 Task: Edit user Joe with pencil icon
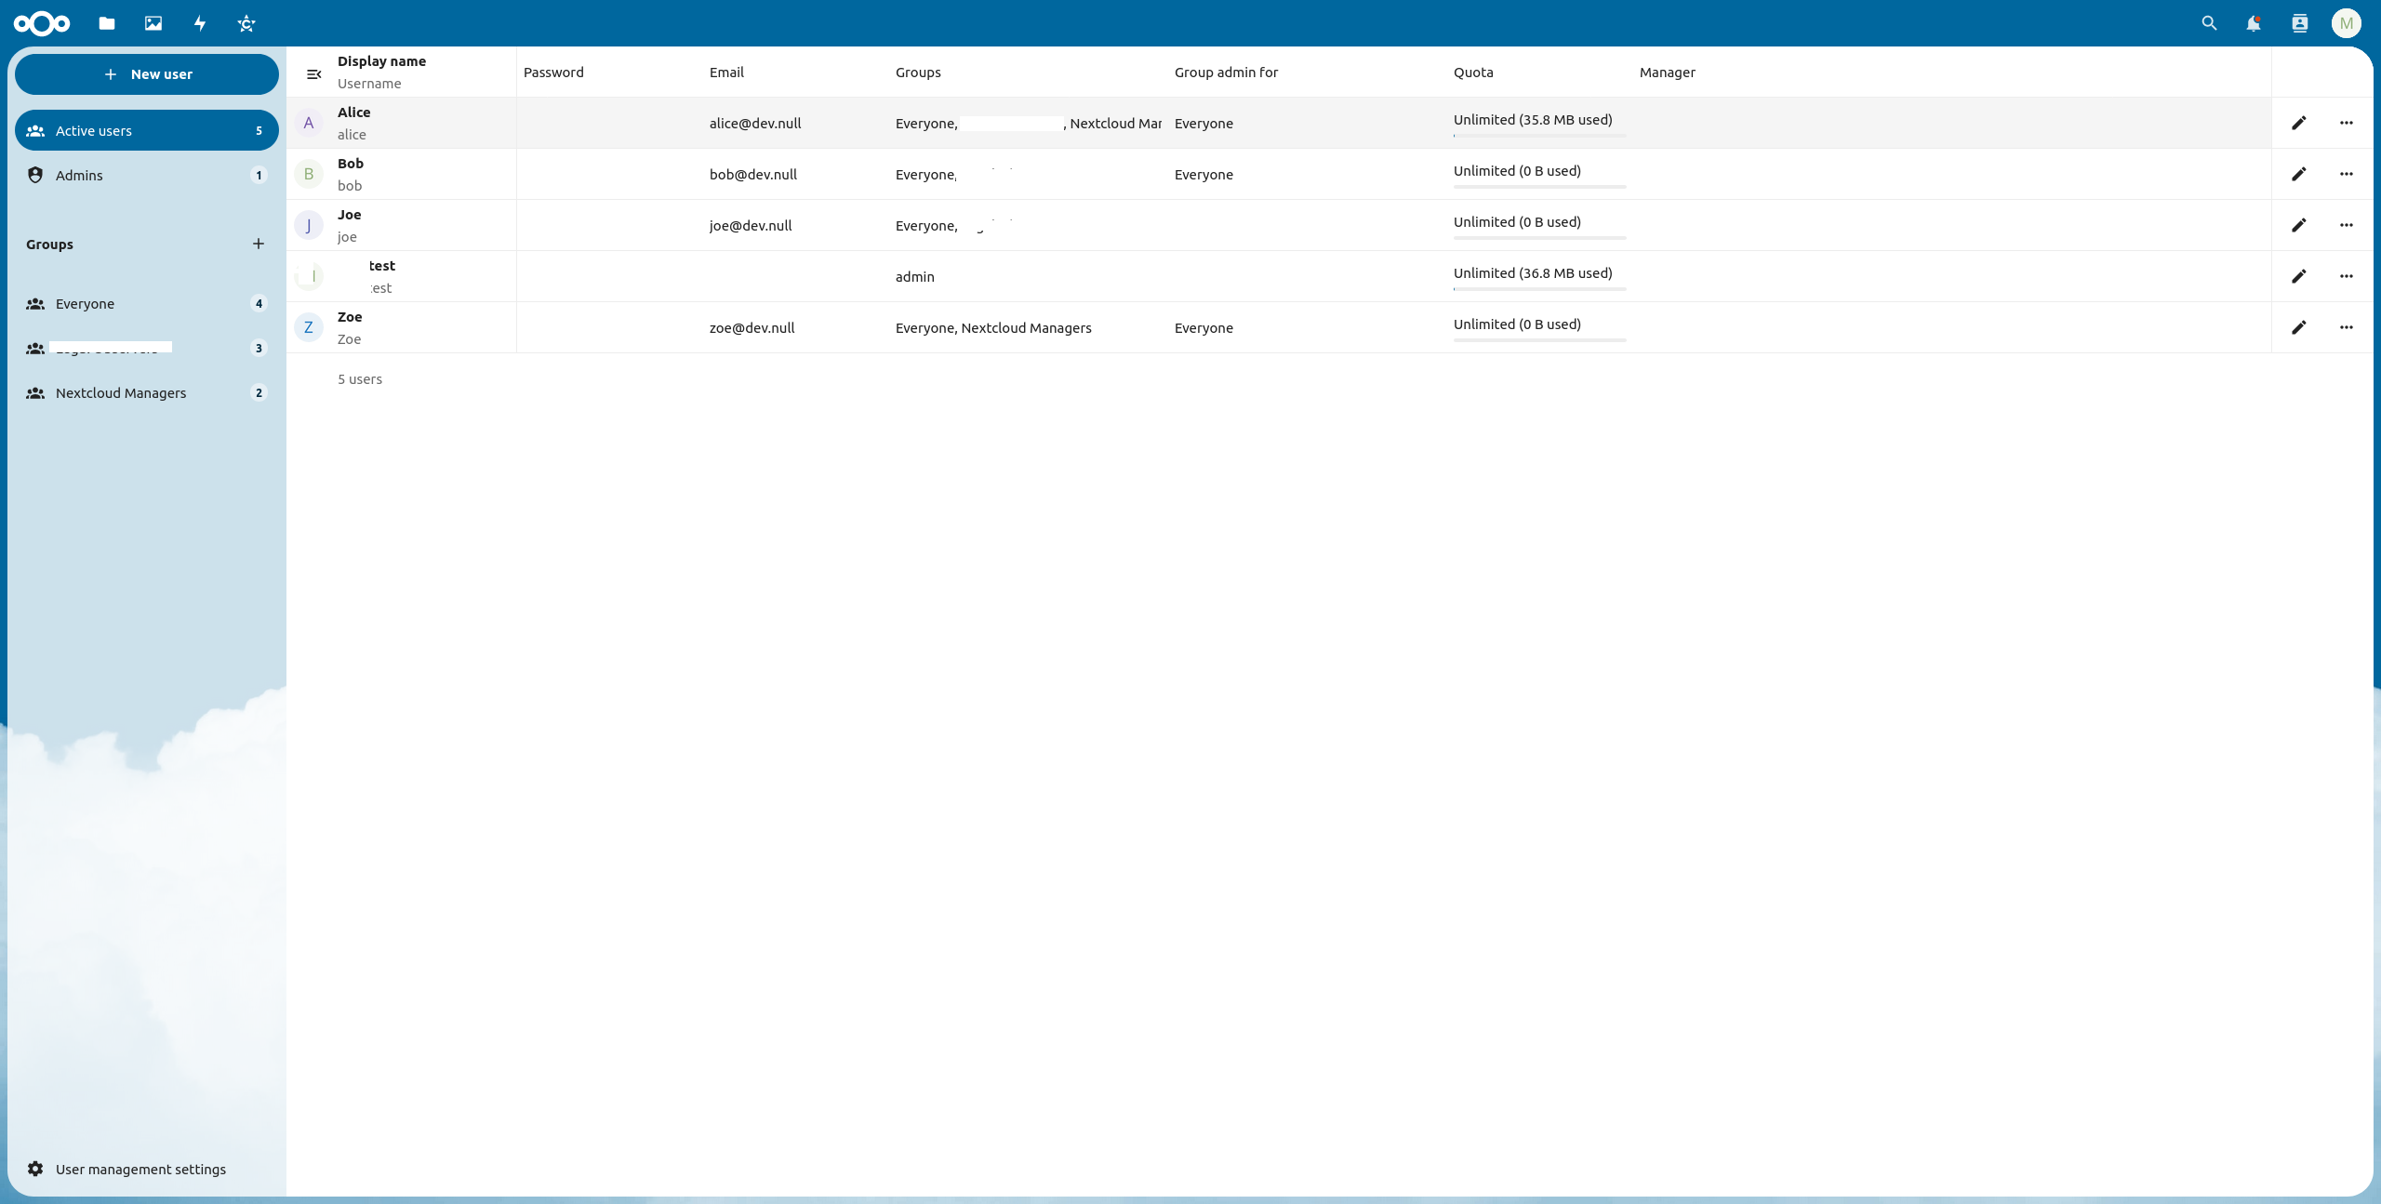2299,225
